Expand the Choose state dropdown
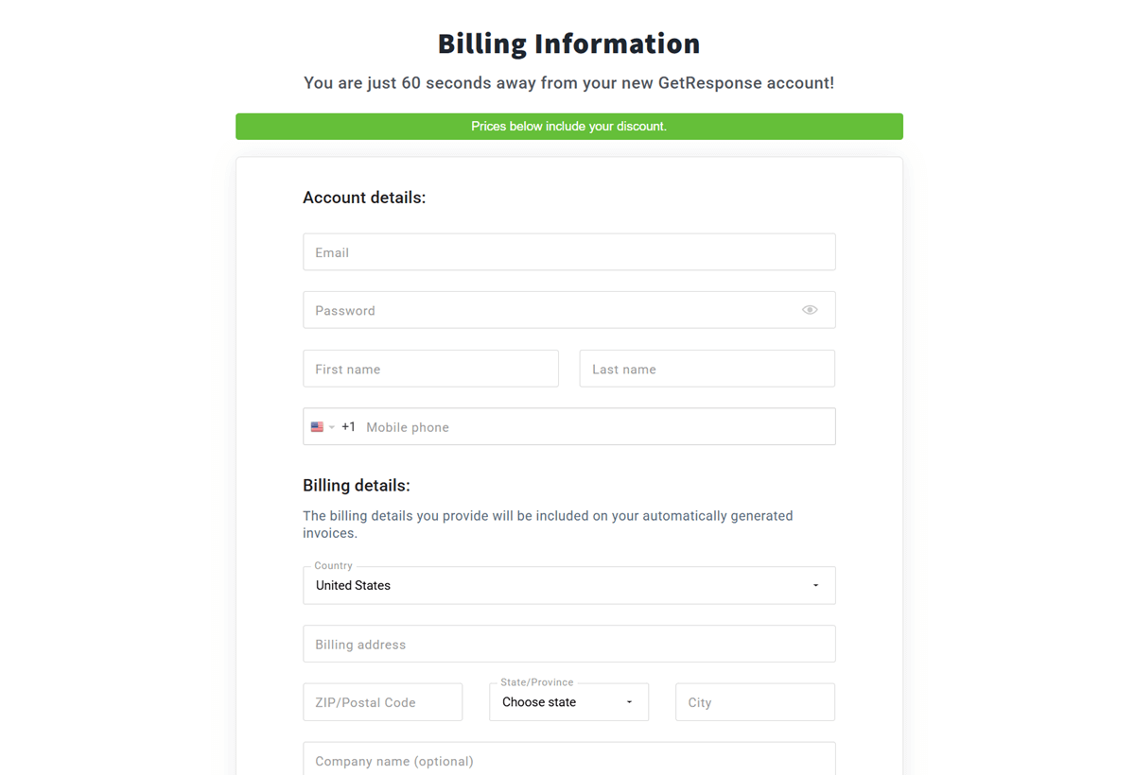Viewport: 1135px width, 775px height. [x=567, y=702]
